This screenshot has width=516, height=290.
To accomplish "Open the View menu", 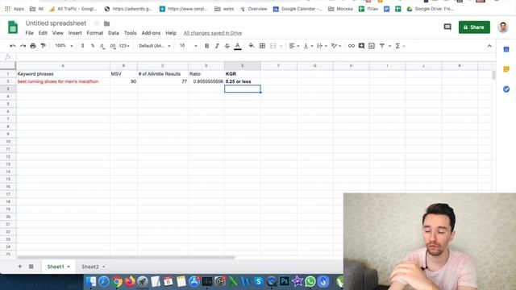I will pyautogui.click(x=57, y=33).
